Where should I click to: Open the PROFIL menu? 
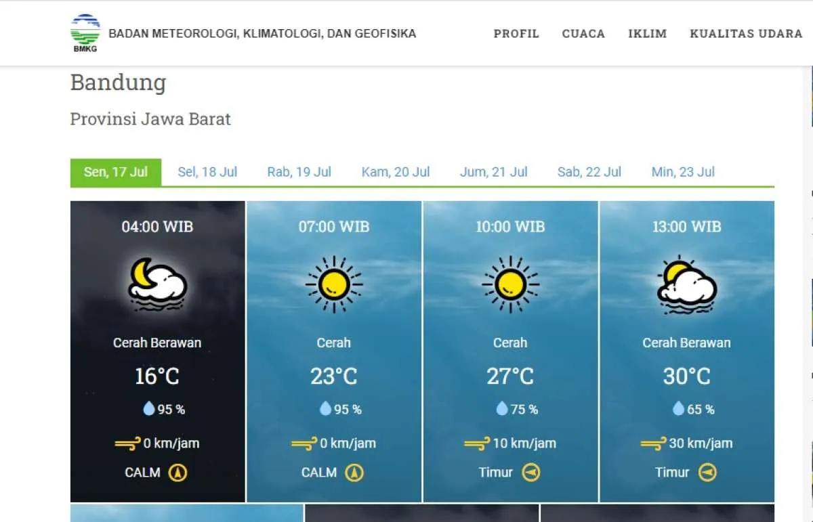(x=516, y=33)
